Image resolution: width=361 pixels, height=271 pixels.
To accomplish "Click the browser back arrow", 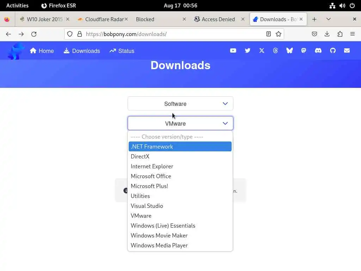I will (8, 34).
